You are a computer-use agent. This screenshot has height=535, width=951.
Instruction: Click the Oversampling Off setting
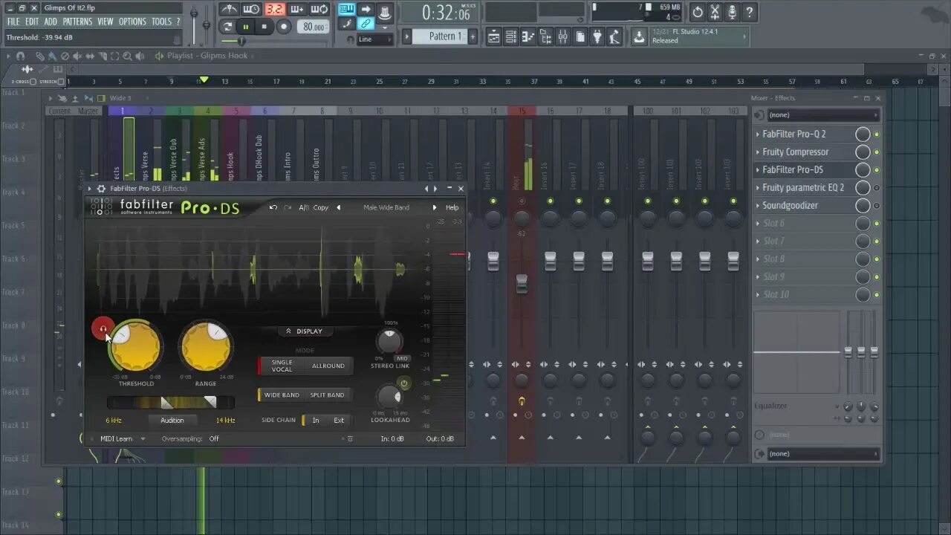213,439
